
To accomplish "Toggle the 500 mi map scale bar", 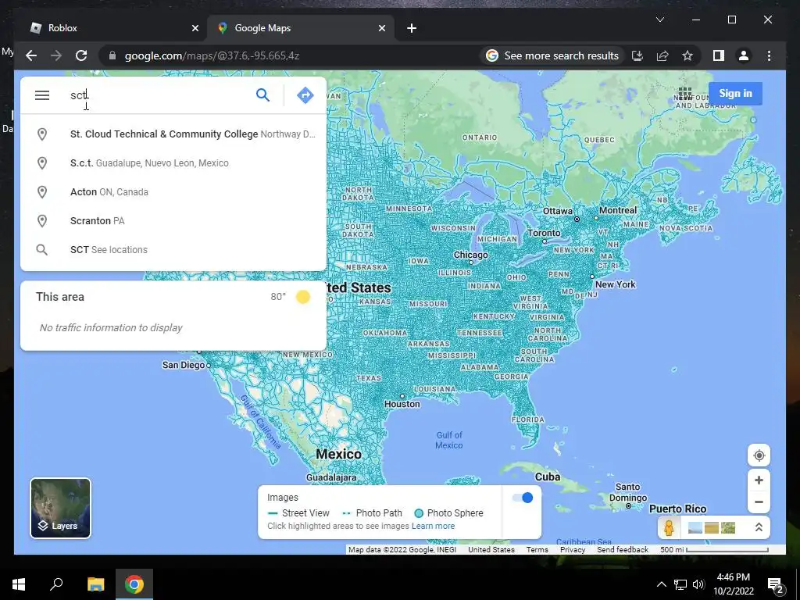I will (x=714, y=549).
